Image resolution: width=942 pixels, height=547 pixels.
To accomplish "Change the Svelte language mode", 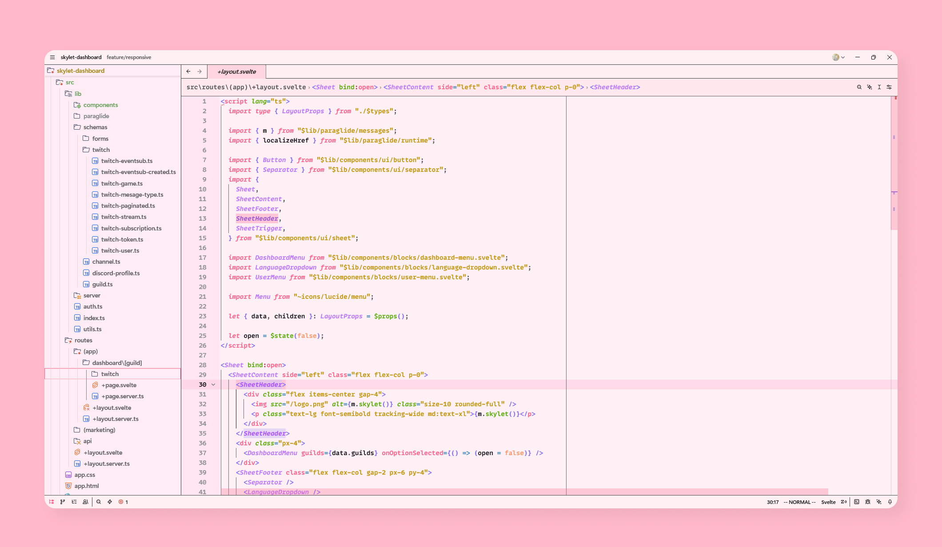I will tap(828, 502).
